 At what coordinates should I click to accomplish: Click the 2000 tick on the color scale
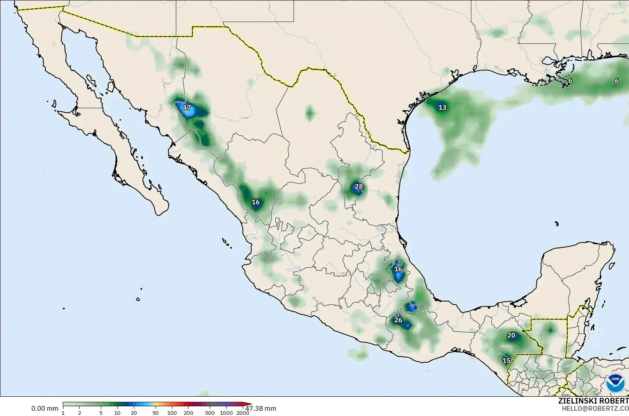[242, 413]
